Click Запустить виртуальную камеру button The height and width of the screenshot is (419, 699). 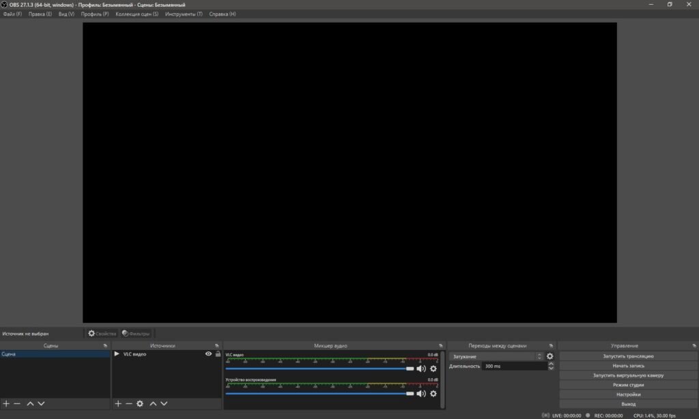point(628,375)
